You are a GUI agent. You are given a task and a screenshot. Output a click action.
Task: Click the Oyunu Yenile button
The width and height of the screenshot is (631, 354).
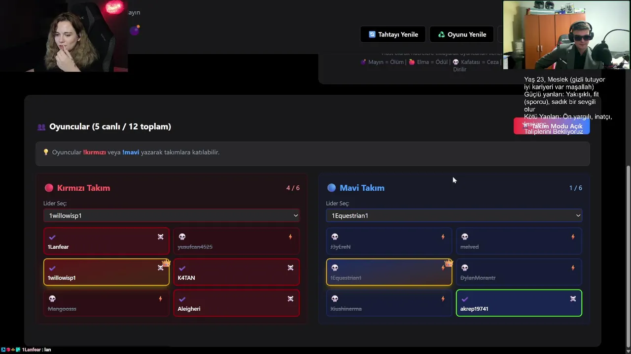462,34
